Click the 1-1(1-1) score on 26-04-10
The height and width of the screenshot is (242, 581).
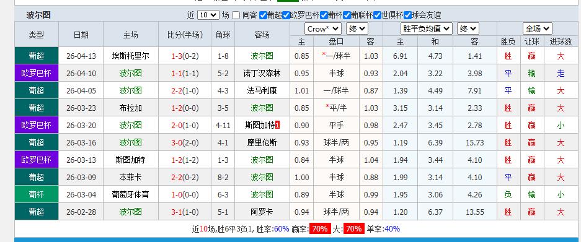click(185, 74)
